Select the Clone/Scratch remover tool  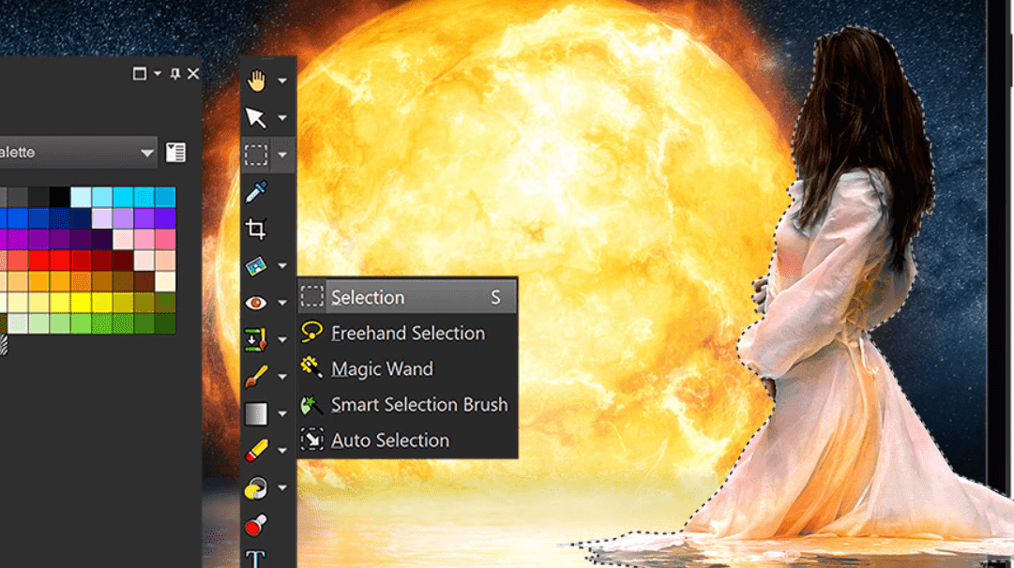click(256, 339)
